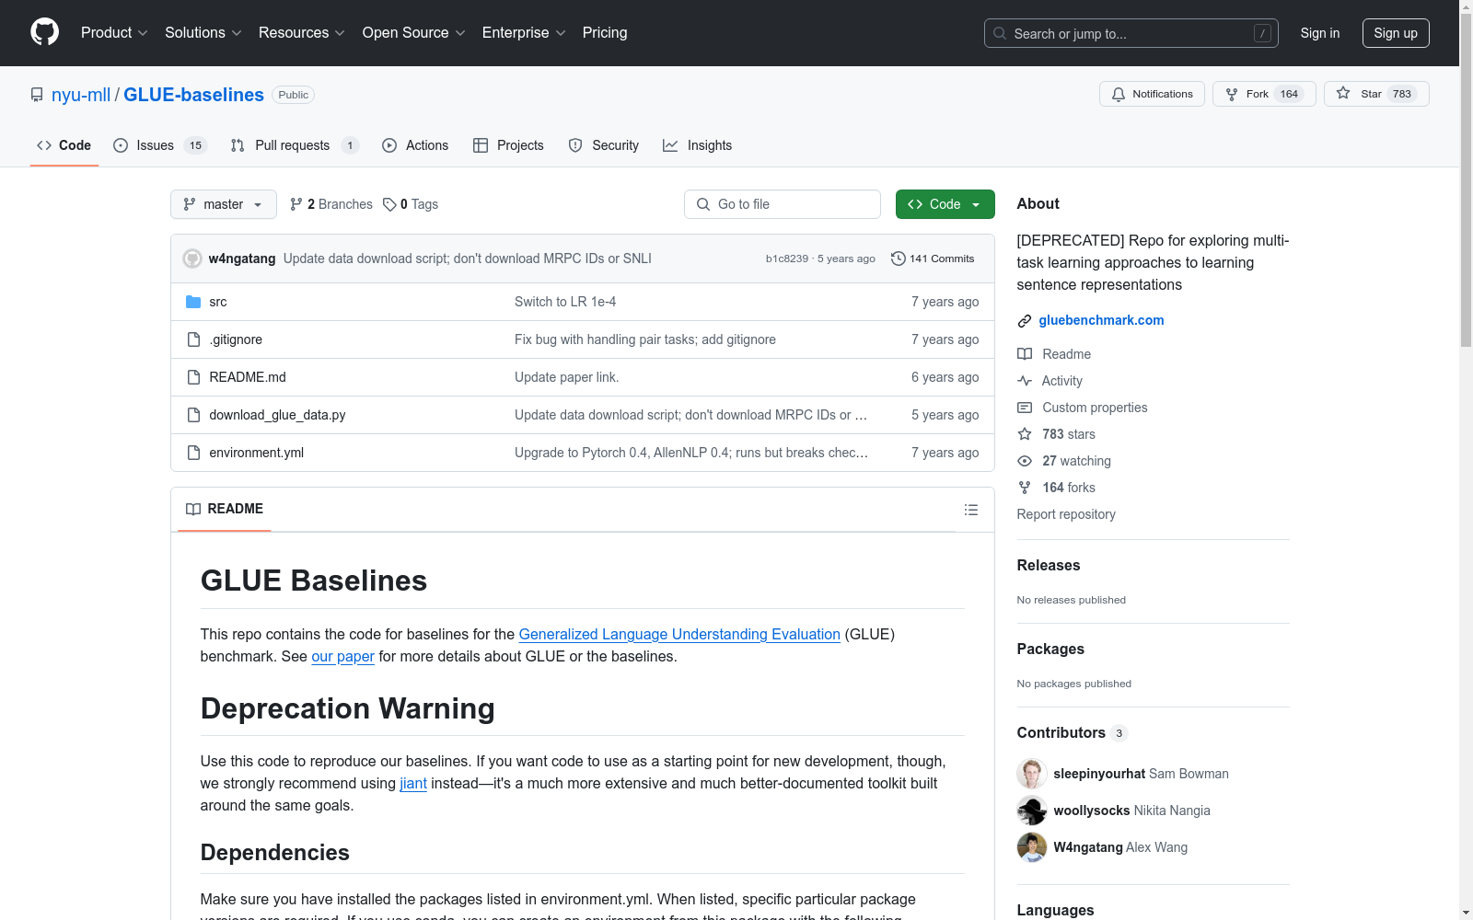The width and height of the screenshot is (1473, 920).
Task: Open the green Code dropdown
Action: [x=945, y=204]
